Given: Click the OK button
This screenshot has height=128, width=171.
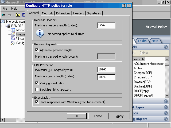Looking at the screenshot, I should coord(76,116).
